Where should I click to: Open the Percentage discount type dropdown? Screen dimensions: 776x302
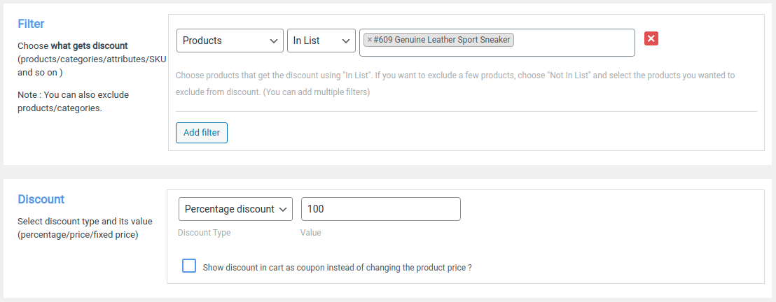pos(235,209)
